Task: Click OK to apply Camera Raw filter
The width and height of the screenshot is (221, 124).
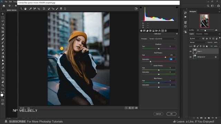Action: click(x=171, y=114)
